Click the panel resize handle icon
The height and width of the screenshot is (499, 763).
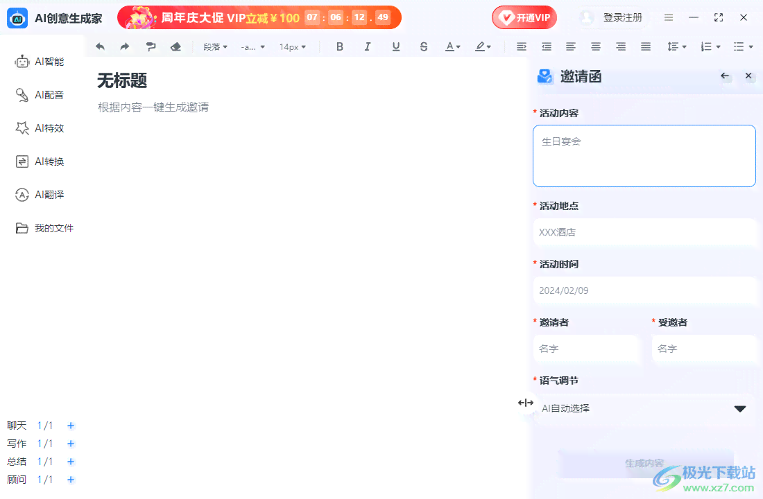coord(526,403)
